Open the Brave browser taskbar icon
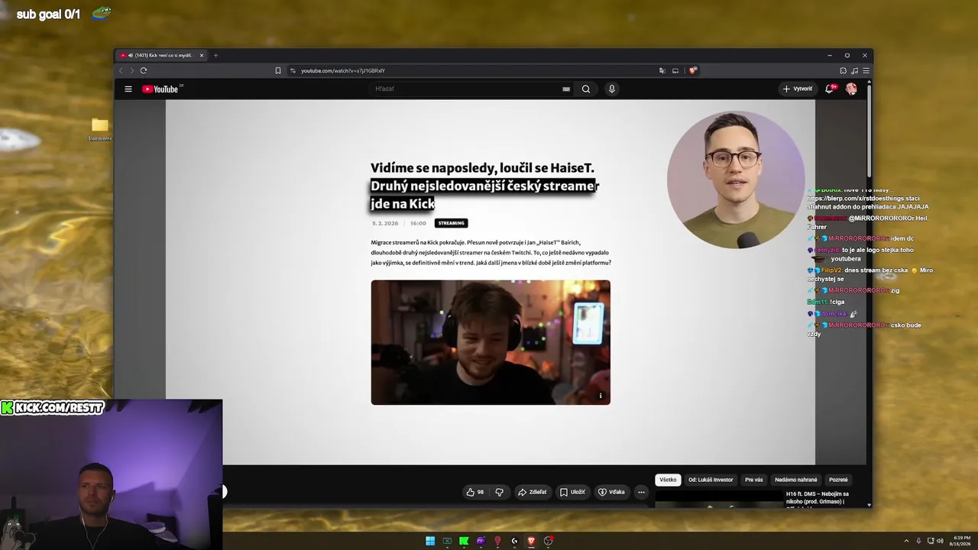Viewport: 978px width, 550px height. [531, 541]
